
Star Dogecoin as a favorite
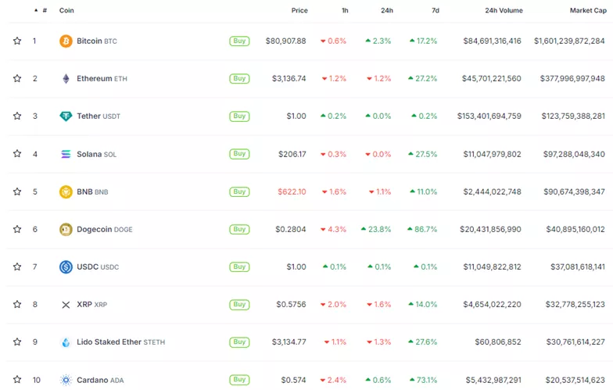pos(17,229)
